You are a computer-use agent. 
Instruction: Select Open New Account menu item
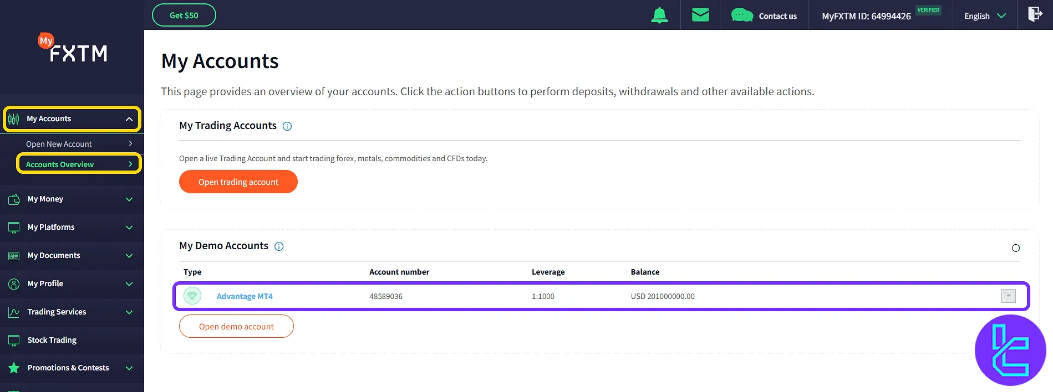pyautogui.click(x=78, y=144)
